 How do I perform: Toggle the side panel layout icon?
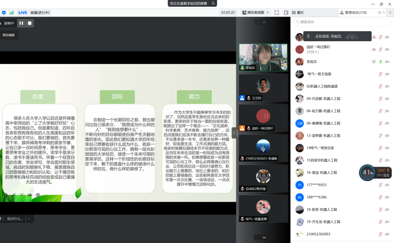click(x=286, y=13)
